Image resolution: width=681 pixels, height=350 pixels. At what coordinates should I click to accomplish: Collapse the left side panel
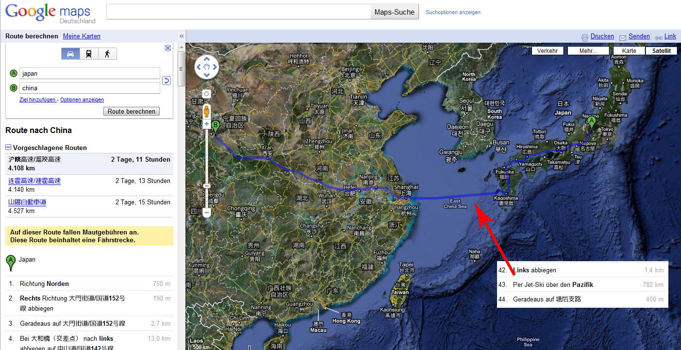point(182,36)
